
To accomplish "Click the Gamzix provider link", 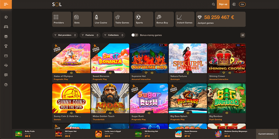I will [x=57, y=120].
